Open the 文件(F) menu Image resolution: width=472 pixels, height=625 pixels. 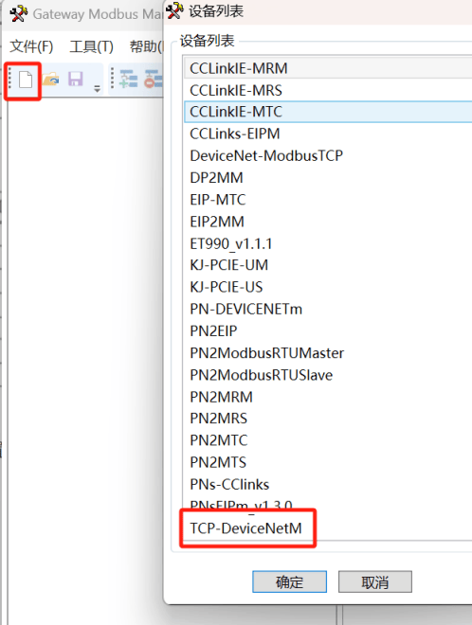pyautogui.click(x=31, y=46)
